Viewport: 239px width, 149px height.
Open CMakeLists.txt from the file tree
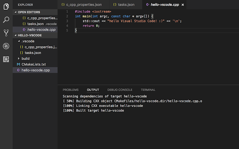(x=34, y=64)
